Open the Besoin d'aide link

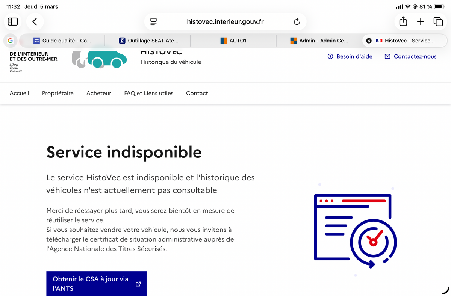(x=350, y=56)
